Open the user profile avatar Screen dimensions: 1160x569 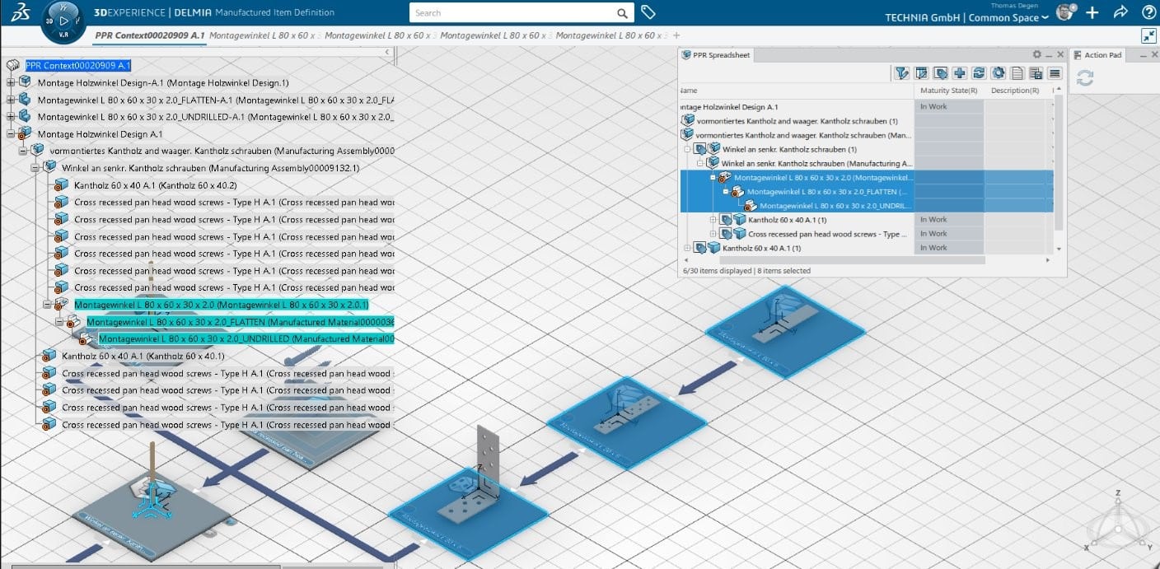1065,12
